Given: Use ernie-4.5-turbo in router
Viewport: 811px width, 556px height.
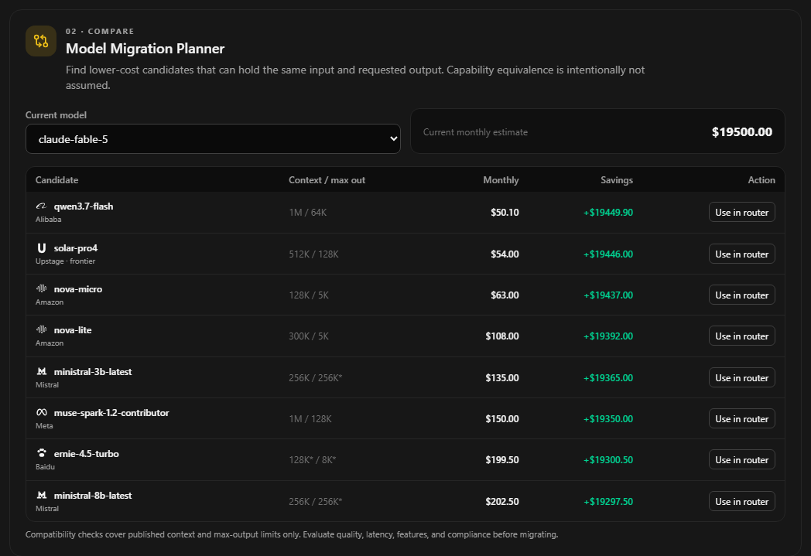Looking at the screenshot, I should (x=741, y=459).
